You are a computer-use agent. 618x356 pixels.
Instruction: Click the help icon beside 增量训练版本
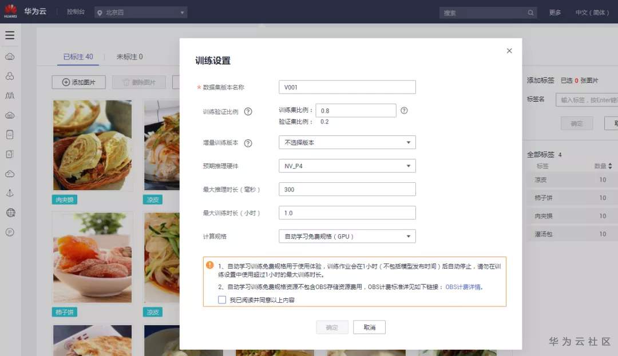pyautogui.click(x=248, y=143)
